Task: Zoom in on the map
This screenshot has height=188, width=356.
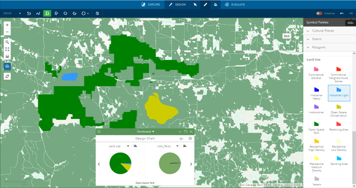Action: click(x=7, y=25)
